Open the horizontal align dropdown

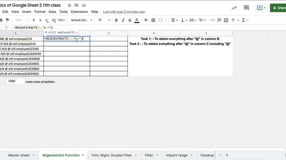[174, 20]
